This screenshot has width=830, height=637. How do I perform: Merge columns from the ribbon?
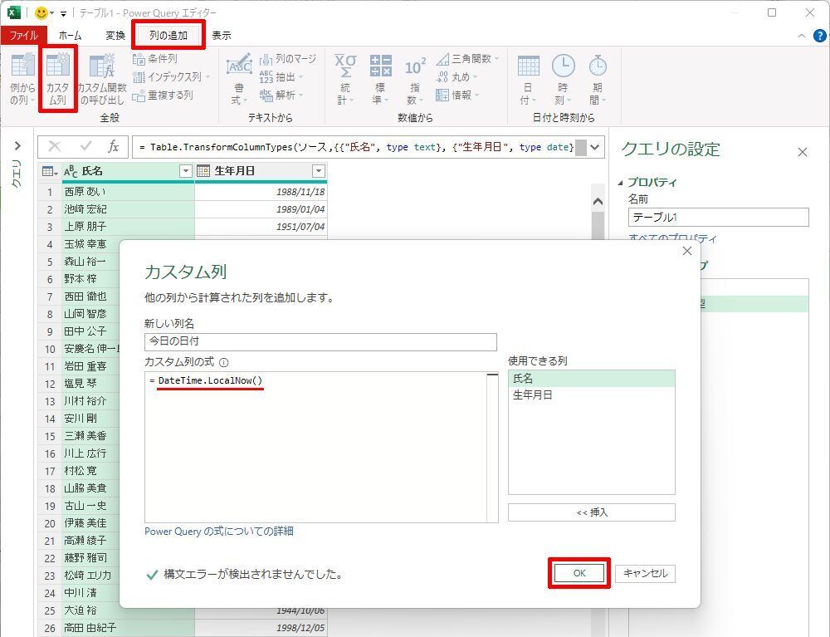click(x=288, y=58)
